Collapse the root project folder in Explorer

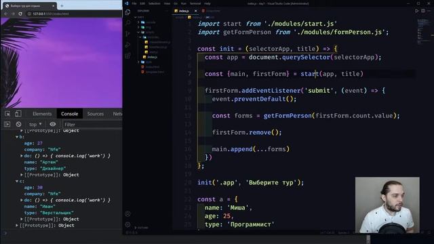(136, 17)
